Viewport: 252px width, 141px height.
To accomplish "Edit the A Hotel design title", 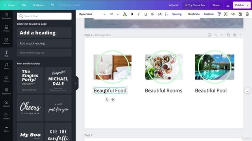I will (x=173, y=5).
